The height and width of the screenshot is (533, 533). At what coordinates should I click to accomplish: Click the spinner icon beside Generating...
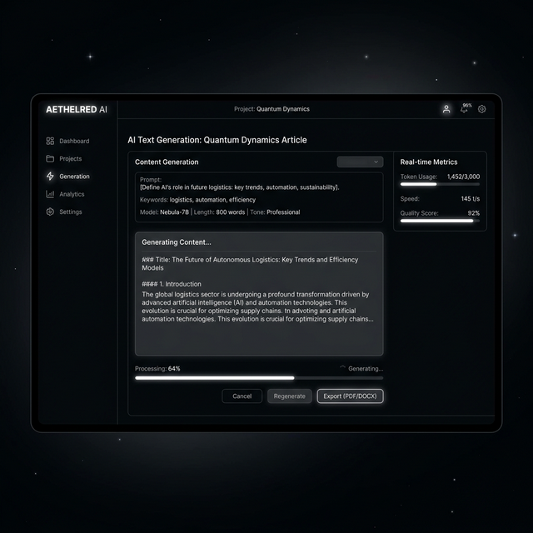click(x=342, y=367)
